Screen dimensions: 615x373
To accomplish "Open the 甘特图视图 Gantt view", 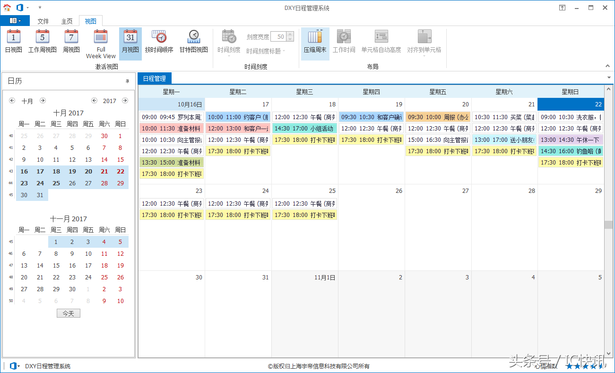I will pos(193,42).
